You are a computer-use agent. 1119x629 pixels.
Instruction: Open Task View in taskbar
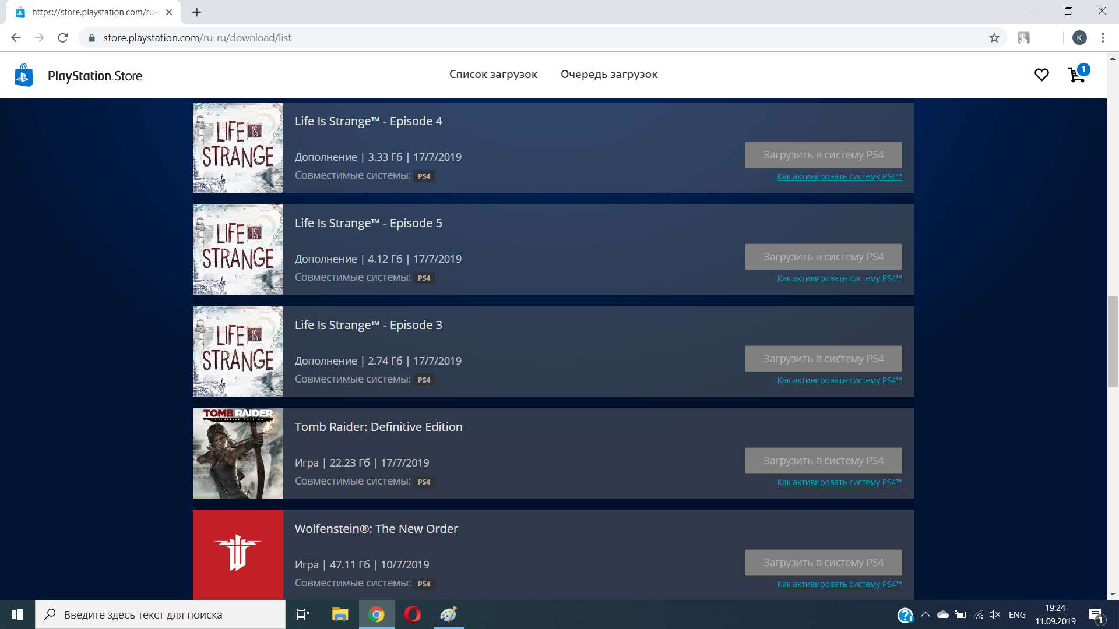click(x=303, y=614)
